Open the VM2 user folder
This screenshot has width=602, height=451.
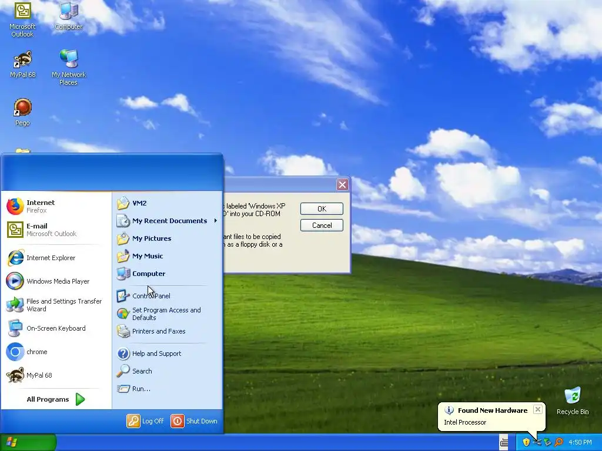[x=167, y=203]
